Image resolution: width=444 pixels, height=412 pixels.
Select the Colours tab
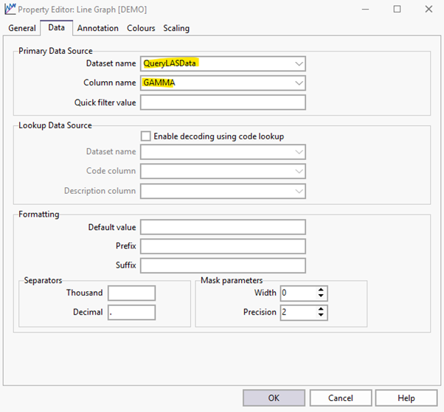(x=141, y=28)
